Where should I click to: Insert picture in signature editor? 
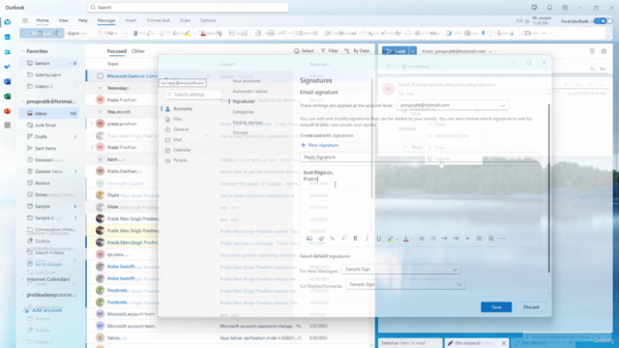(309, 239)
